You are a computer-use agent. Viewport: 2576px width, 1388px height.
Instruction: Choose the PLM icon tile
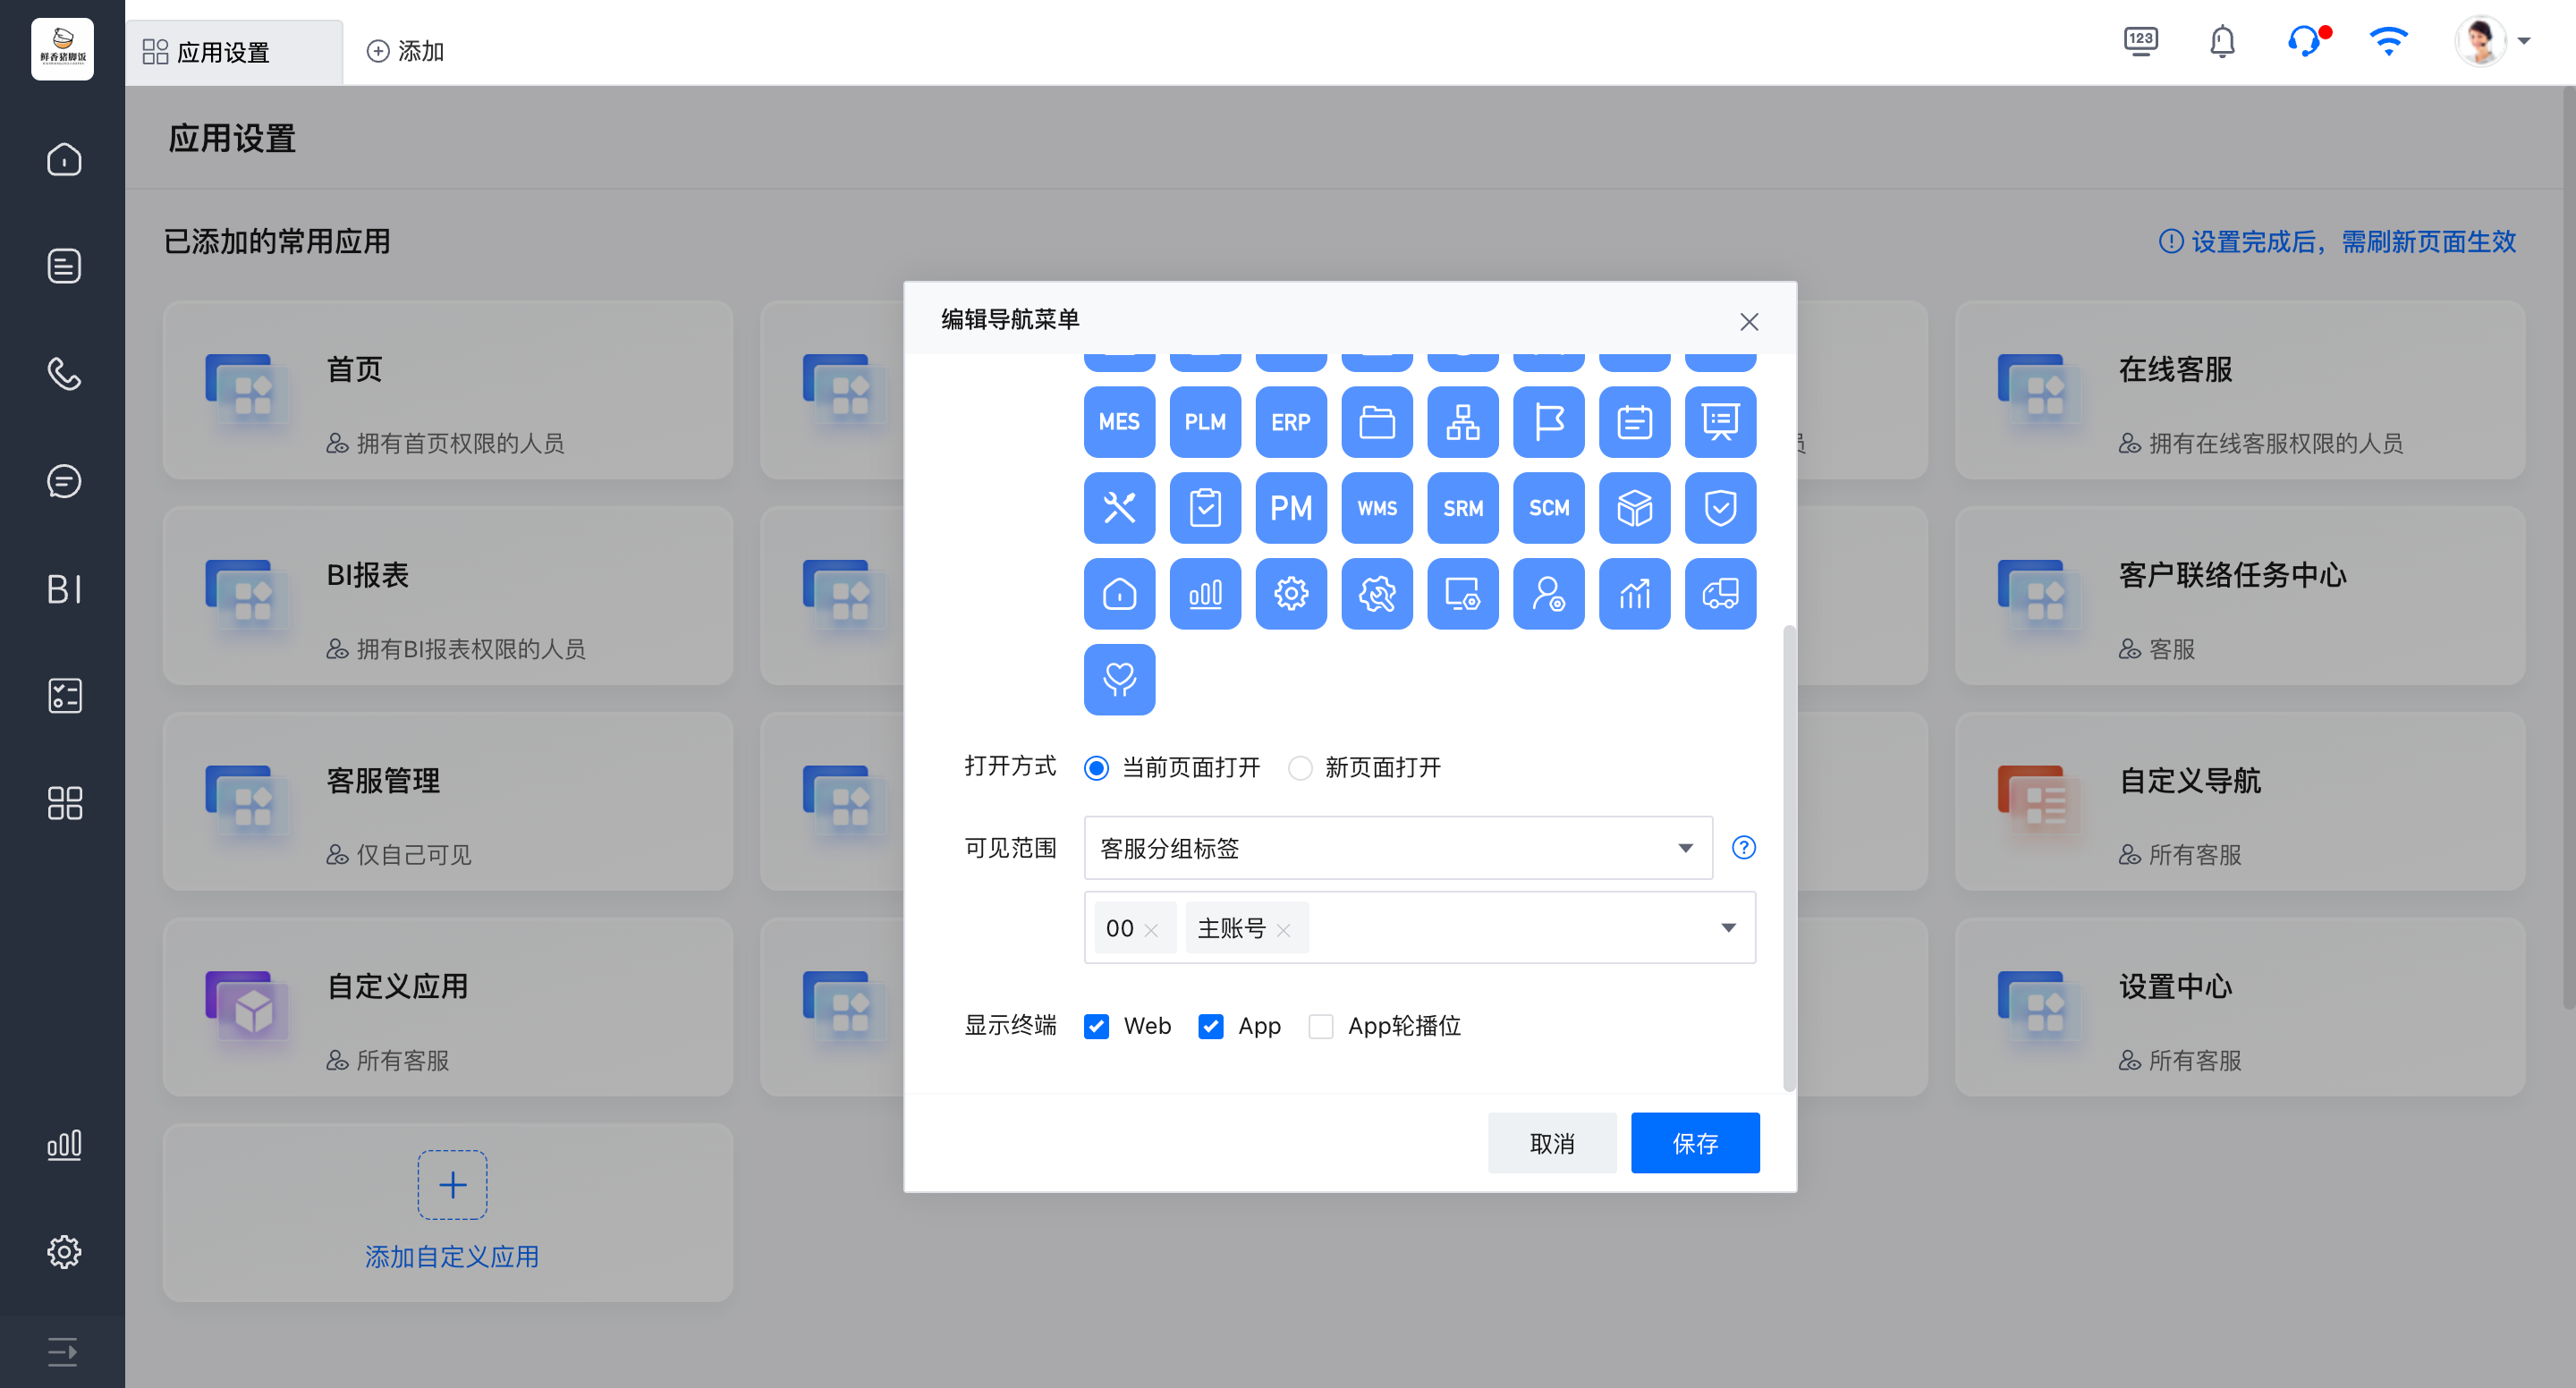1205,422
